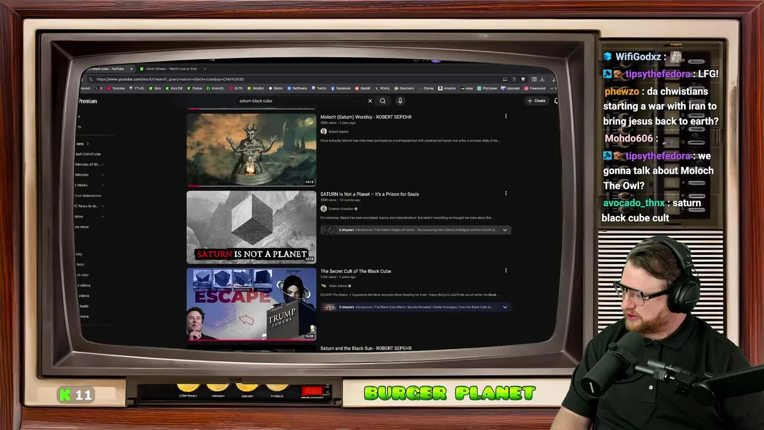
Task: Open the Freesound bookmark
Action: 535,88
